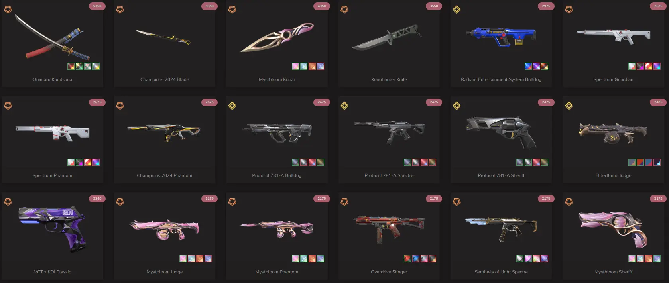The image size is (669, 283).
Task: Click the tier icon on Xenohunter Knife card
Action: coord(344,9)
